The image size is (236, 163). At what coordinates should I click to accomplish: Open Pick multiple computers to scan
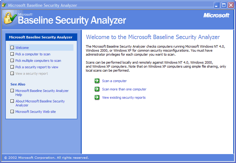[38, 61]
